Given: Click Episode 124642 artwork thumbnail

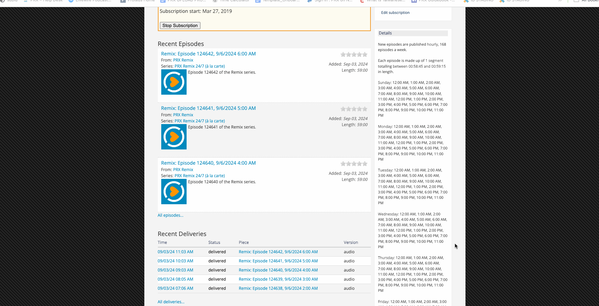Looking at the screenshot, I should click(174, 82).
